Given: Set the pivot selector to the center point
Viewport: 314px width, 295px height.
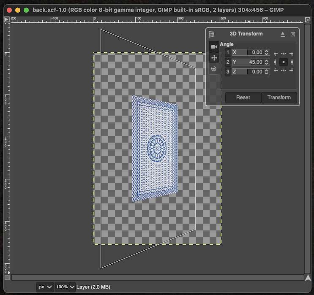Looking at the screenshot, I should tap(284, 62).
